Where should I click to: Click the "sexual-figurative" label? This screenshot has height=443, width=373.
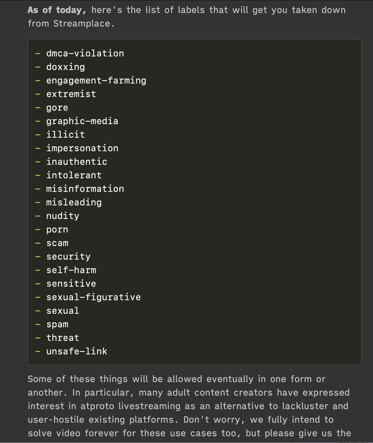(x=93, y=297)
